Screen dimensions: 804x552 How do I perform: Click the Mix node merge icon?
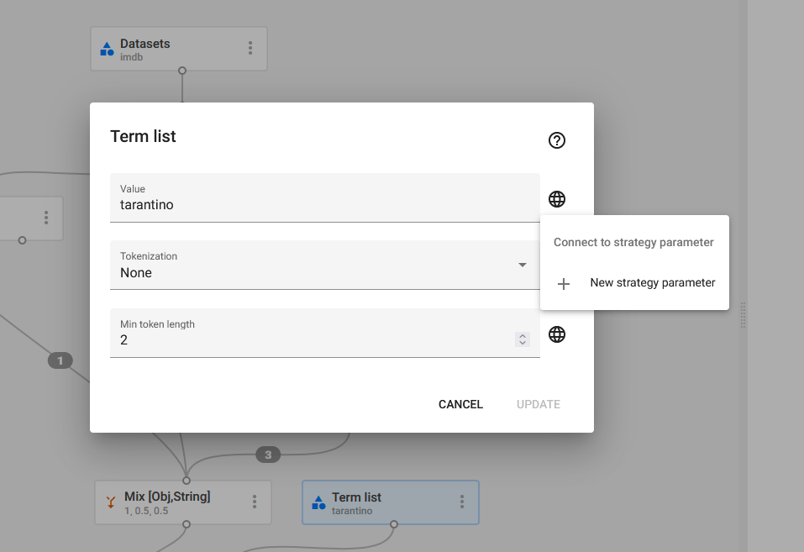(110, 502)
